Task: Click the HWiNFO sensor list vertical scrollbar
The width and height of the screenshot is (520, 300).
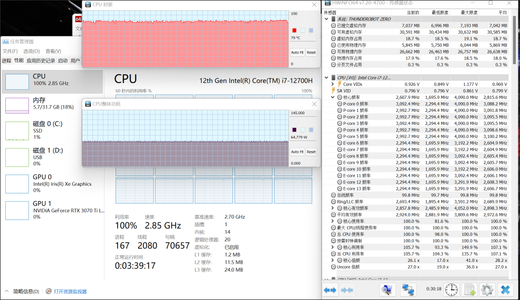Action: click(x=514, y=40)
